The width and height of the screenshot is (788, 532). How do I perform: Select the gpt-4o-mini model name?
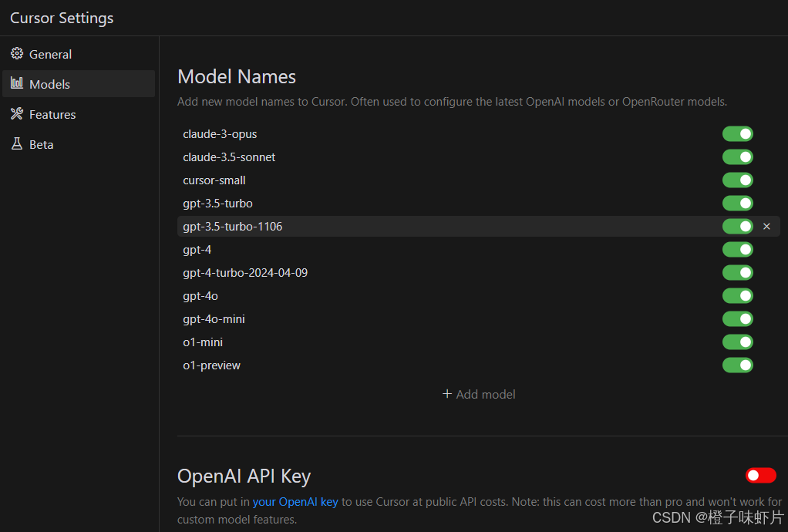point(214,319)
